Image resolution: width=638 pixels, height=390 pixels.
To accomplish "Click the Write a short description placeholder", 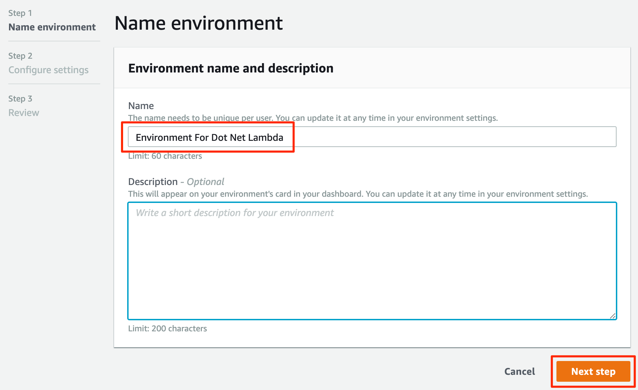I will 234,213.
